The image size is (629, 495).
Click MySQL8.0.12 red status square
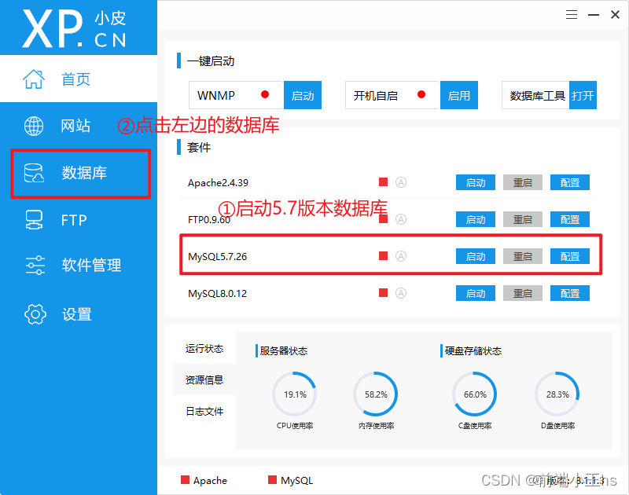click(383, 292)
